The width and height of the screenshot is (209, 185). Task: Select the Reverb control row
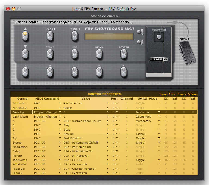[x=104, y=156]
